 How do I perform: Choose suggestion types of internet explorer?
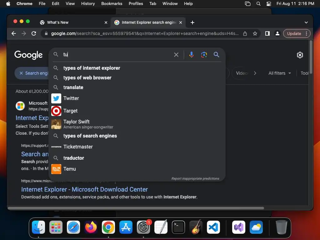pos(137,68)
